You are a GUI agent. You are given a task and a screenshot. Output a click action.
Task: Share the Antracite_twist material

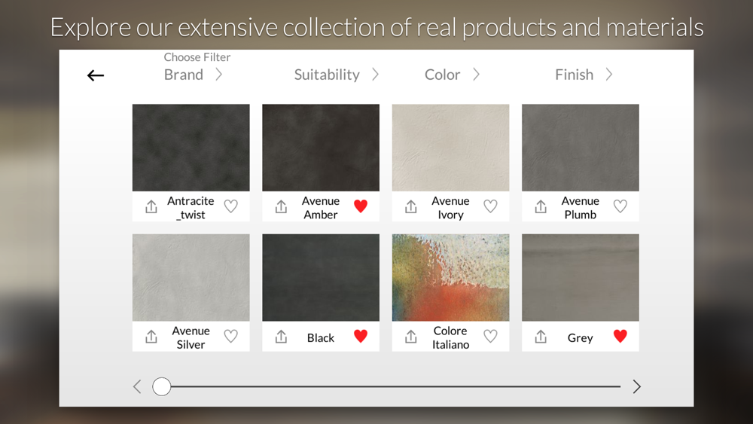[151, 206]
